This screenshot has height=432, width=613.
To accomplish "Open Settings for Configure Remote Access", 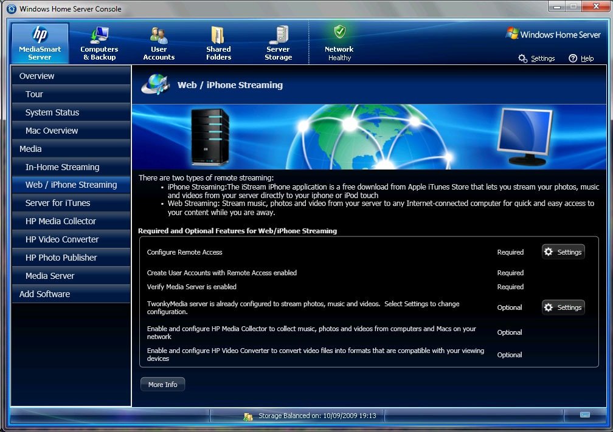I will [563, 252].
